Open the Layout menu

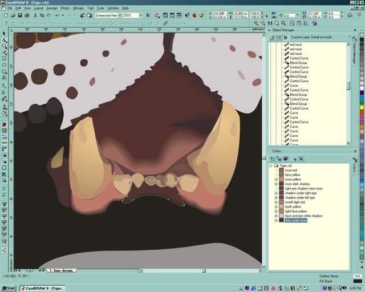(39, 8)
